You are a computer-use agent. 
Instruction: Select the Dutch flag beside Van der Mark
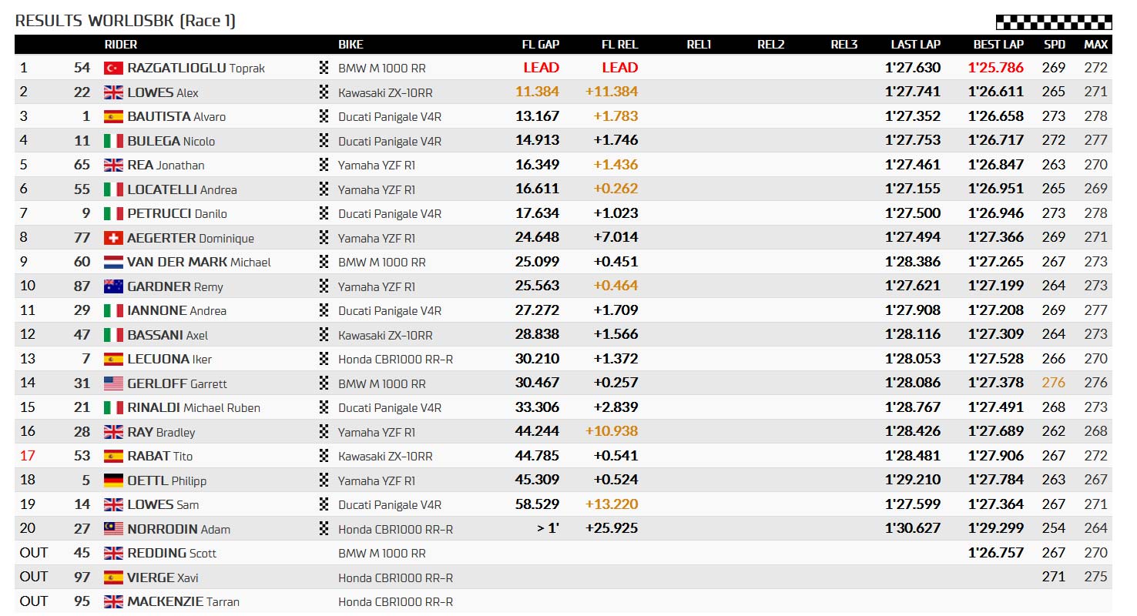tap(113, 262)
